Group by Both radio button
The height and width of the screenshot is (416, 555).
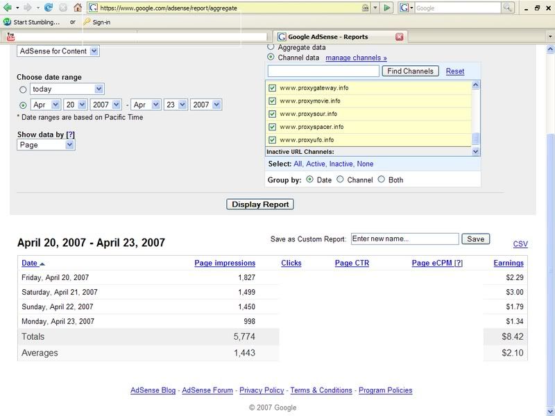coord(381,180)
